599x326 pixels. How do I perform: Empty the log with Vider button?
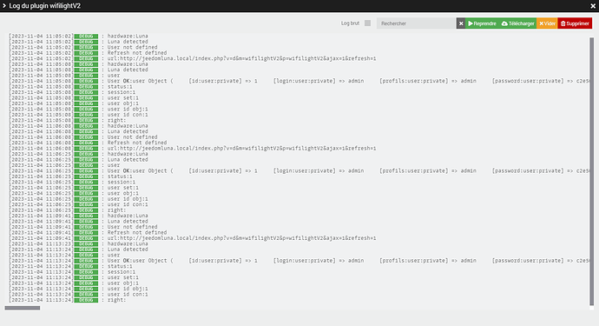pos(547,23)
